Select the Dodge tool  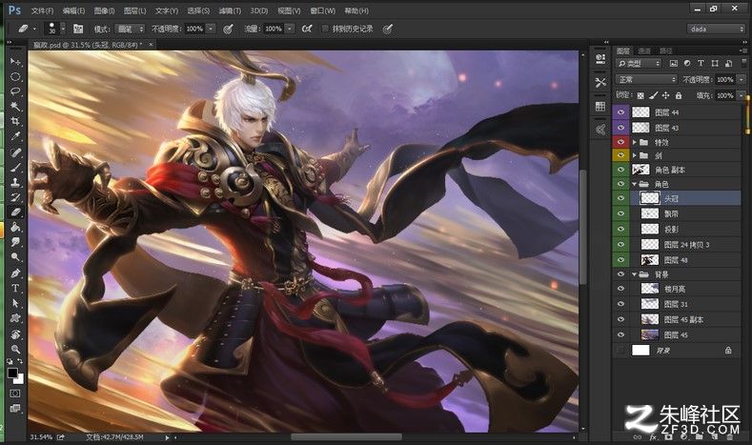click(15, 257)
